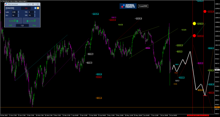
Task: Click the top red circle marker
Action: point(205,12)
